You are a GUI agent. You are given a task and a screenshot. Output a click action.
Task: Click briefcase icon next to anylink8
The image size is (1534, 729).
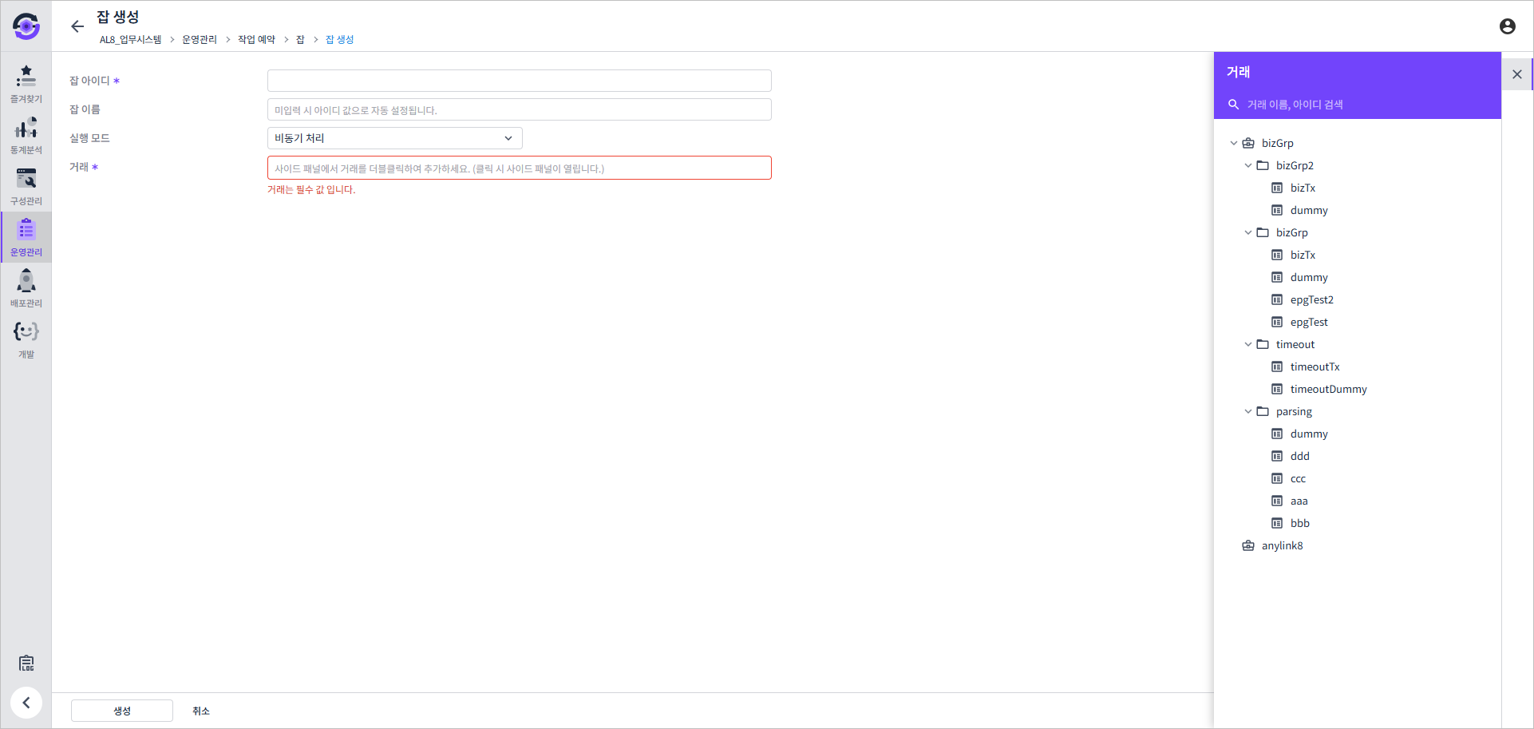(x=1248, y=545)
